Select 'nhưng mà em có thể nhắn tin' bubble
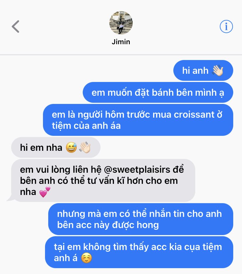 [141, 219]
